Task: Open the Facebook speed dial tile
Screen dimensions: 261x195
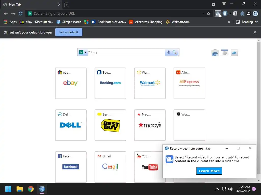Action: [x=71, y=167]
